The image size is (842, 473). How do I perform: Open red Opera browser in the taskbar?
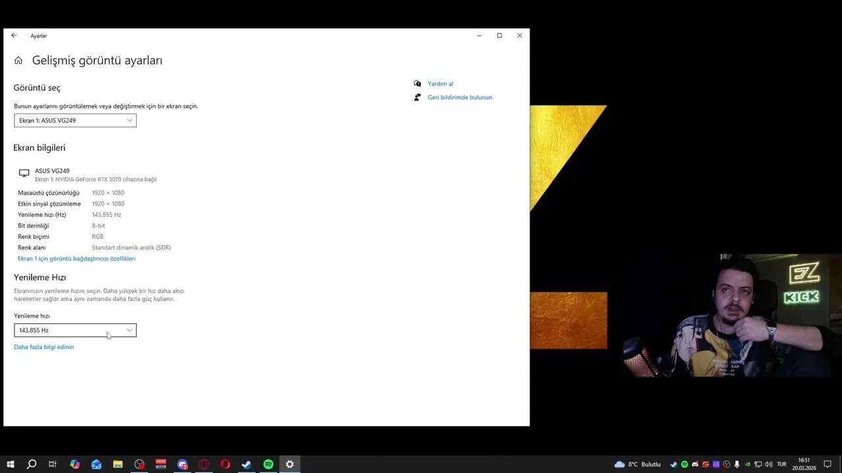pyautogui.click(x=226, y=464)
